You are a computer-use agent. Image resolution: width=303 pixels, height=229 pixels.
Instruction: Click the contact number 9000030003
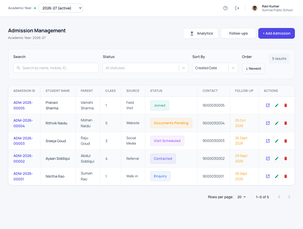point(214,141)
